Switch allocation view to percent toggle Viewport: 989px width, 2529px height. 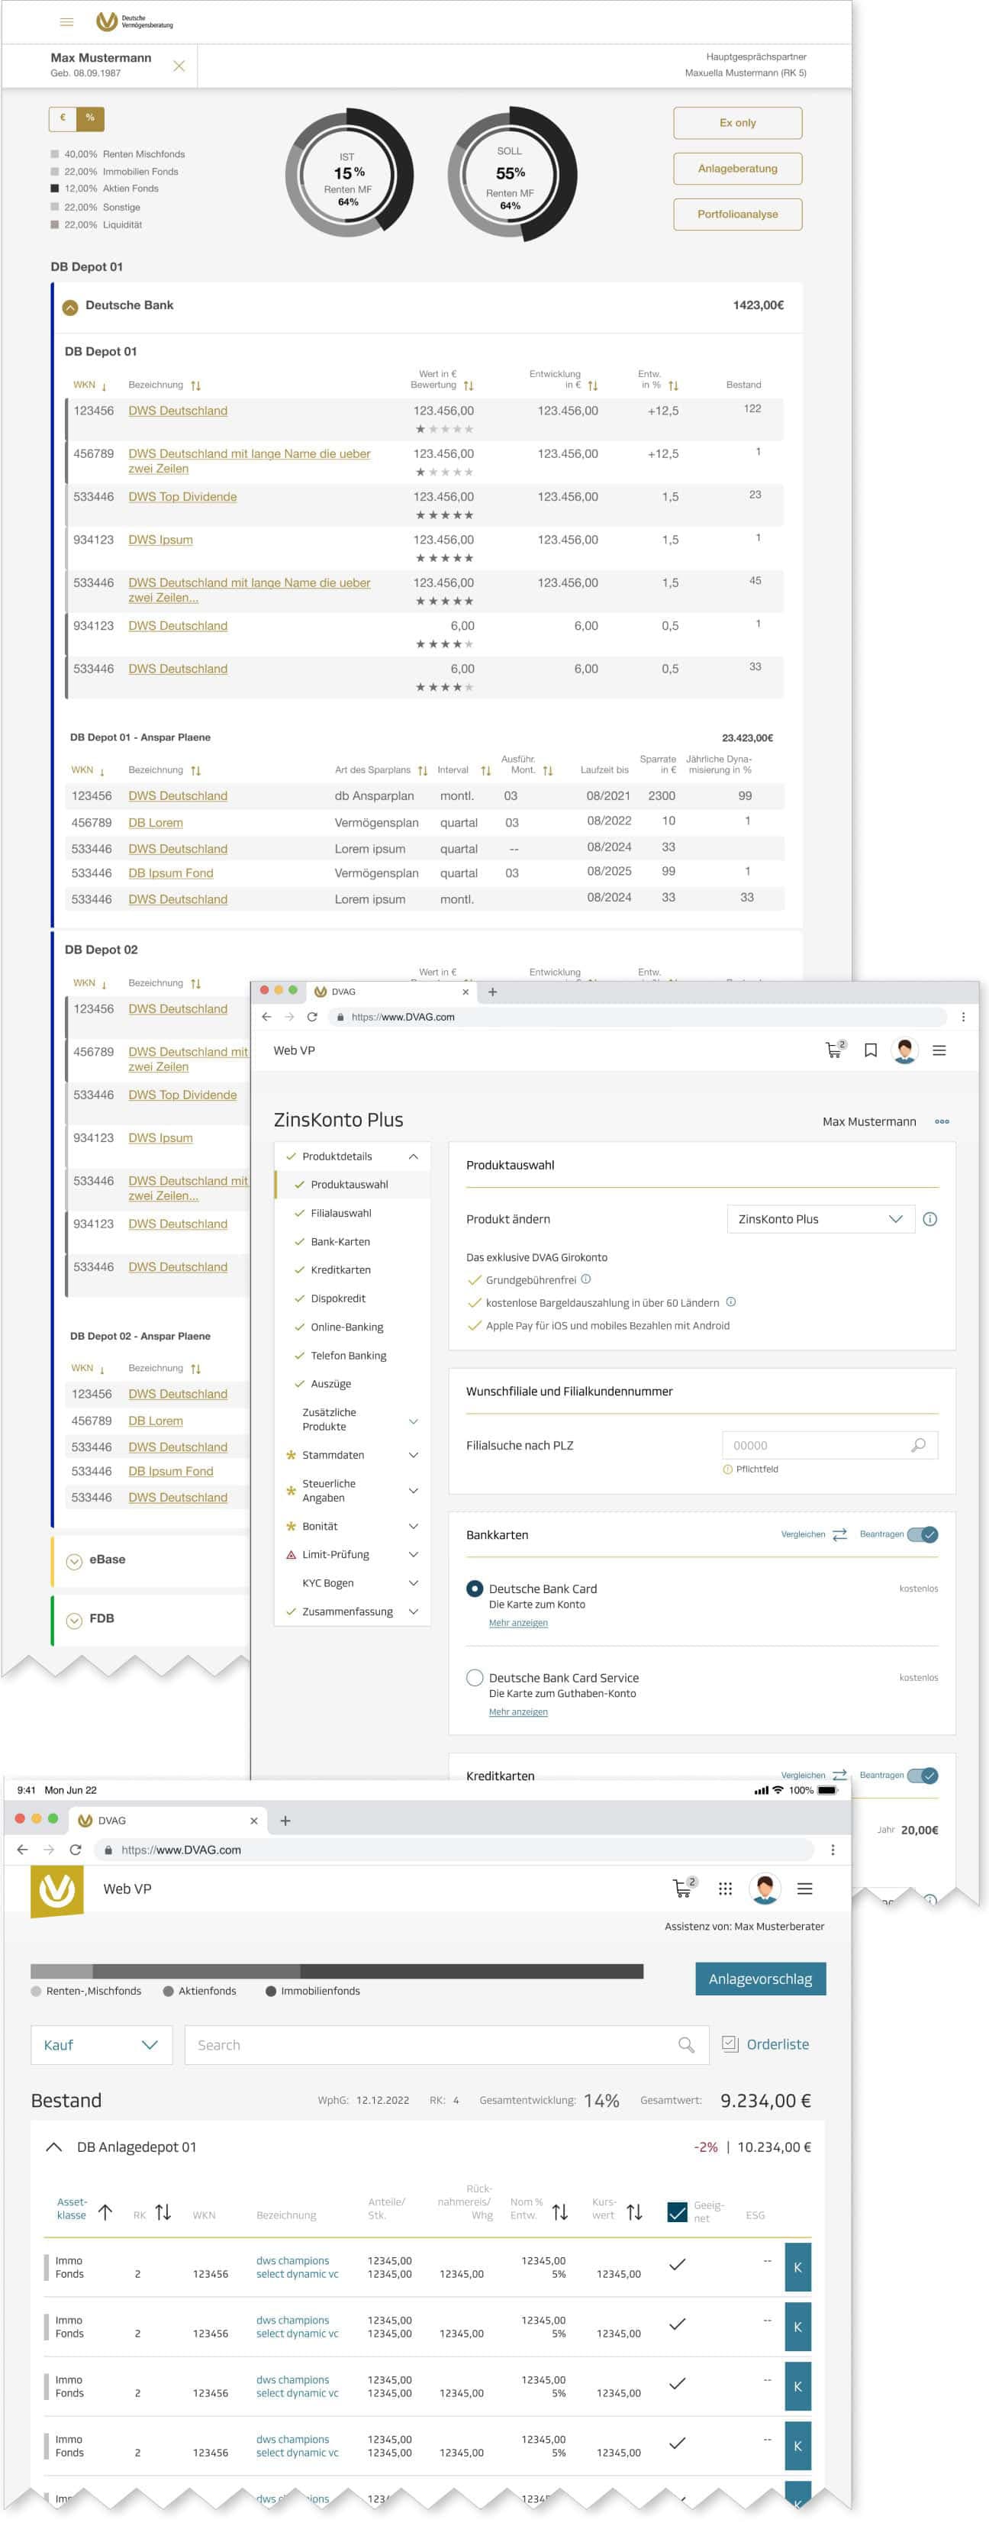pos(90,118)
